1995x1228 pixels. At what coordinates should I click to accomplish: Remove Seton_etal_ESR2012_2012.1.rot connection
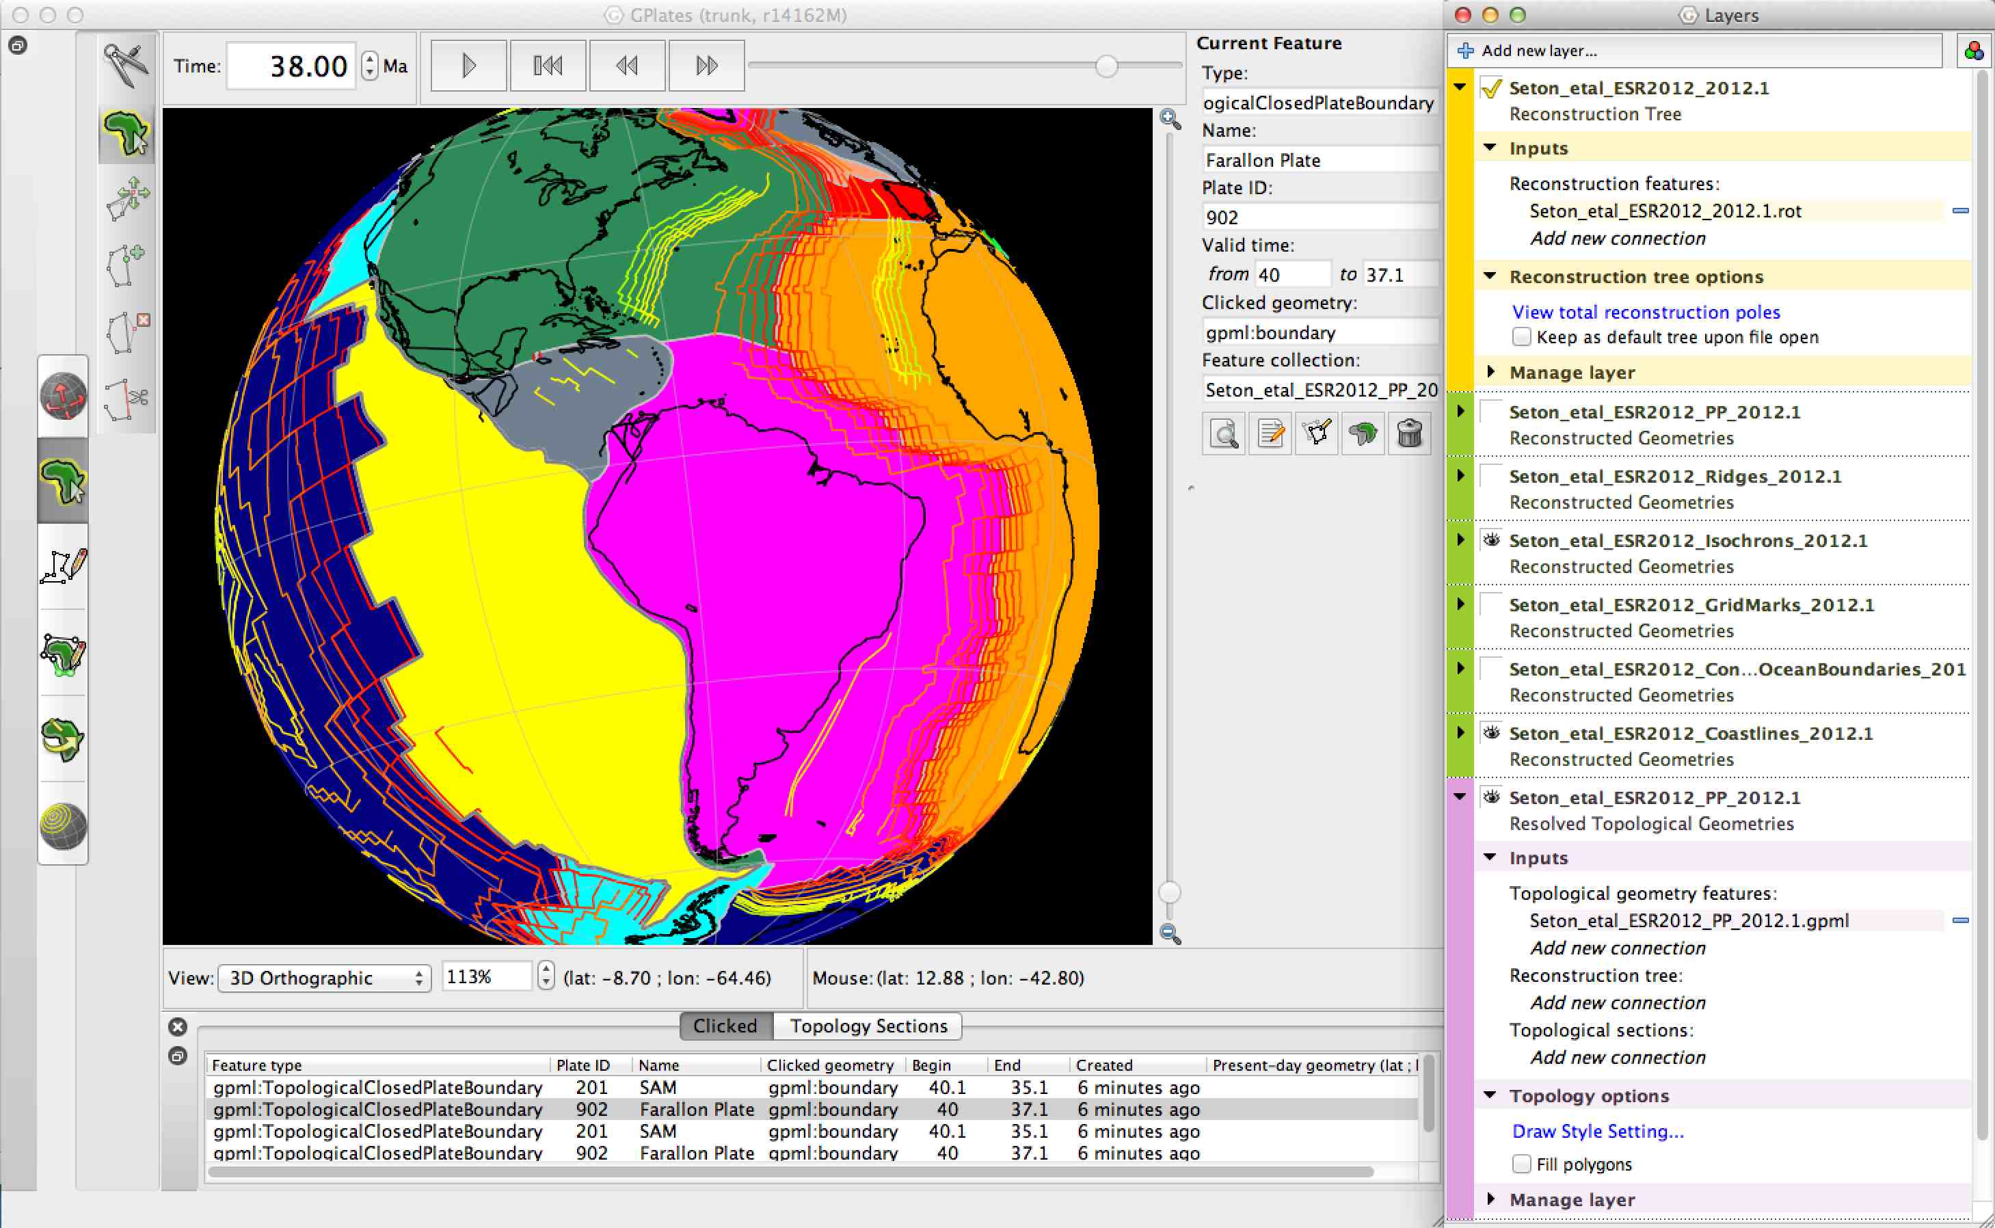pos(1960,211)
